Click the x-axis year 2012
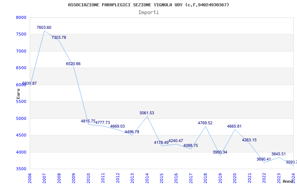This screenshot has height=185, width=297. coord(118,178)
